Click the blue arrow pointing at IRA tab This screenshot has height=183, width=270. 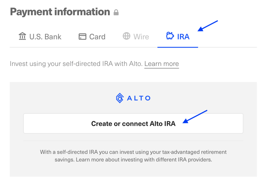(x=208, y=26)
